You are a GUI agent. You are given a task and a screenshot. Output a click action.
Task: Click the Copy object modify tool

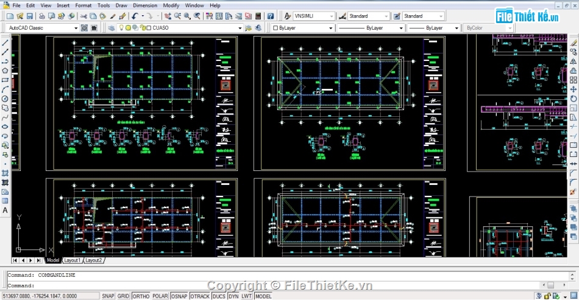click(574, 52)
